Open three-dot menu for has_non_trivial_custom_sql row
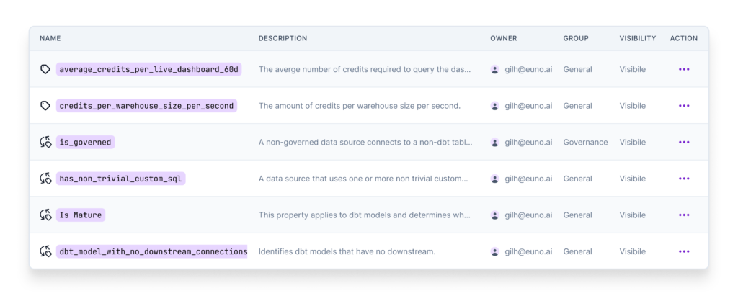This screenshot has width=738, height=296. pos(684,179)
